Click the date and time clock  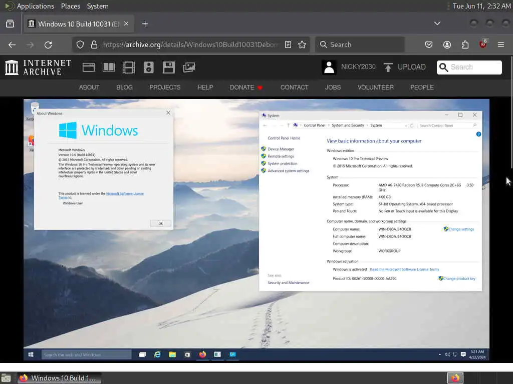click(481, 6)
